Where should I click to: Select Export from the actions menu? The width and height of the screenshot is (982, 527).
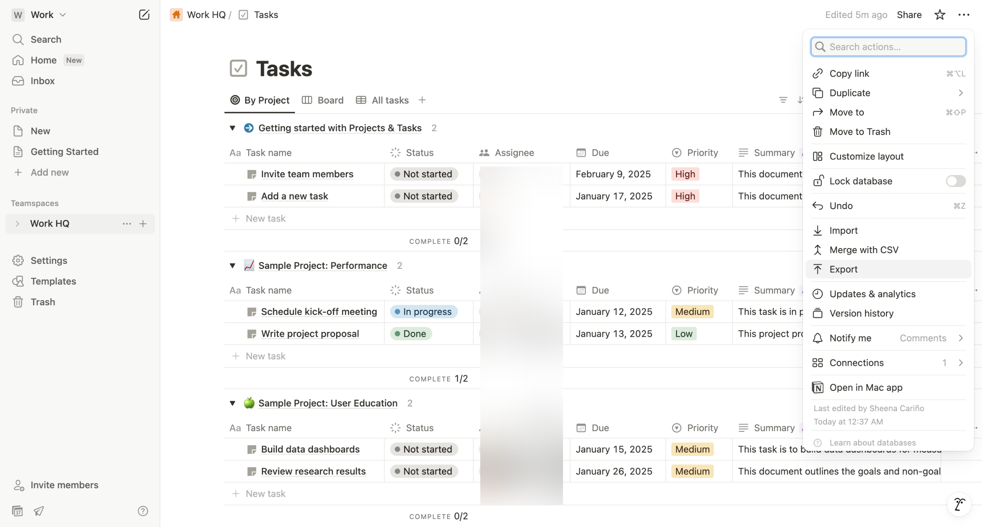pos(843,269)
